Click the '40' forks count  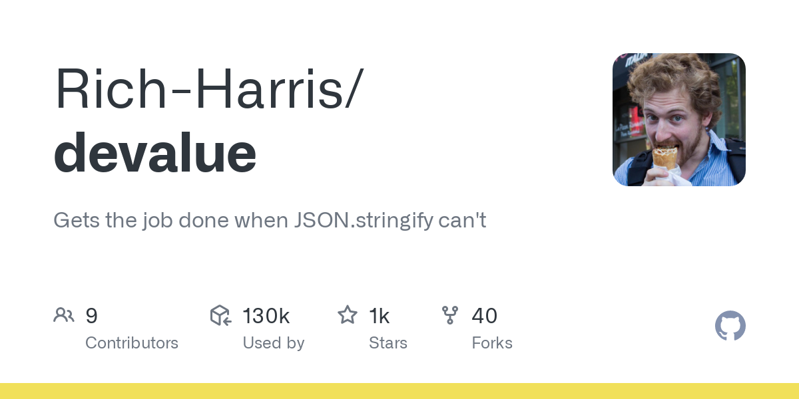coord(484,316)
